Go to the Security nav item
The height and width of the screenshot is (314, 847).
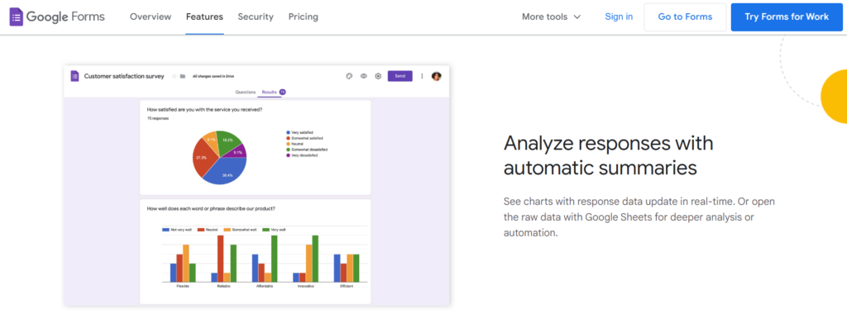pyautogui.click(x=256, y=17)
